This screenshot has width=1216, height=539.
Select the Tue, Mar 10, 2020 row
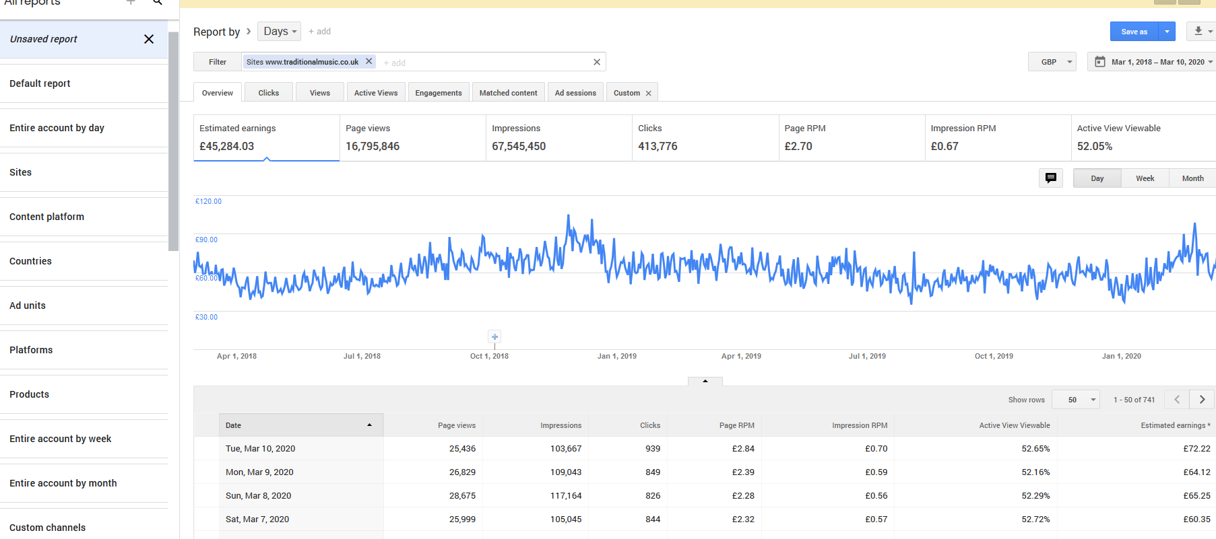tap(705, 448)
